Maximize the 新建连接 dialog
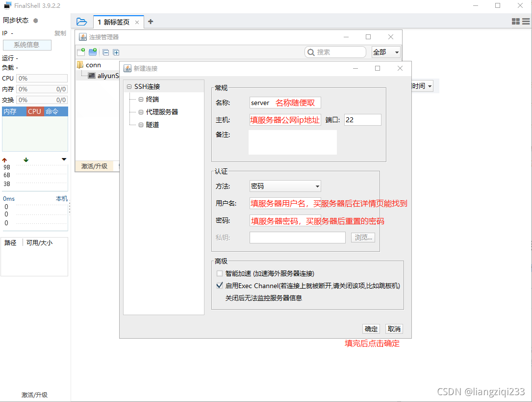532x402 pixels. (377, 68)
